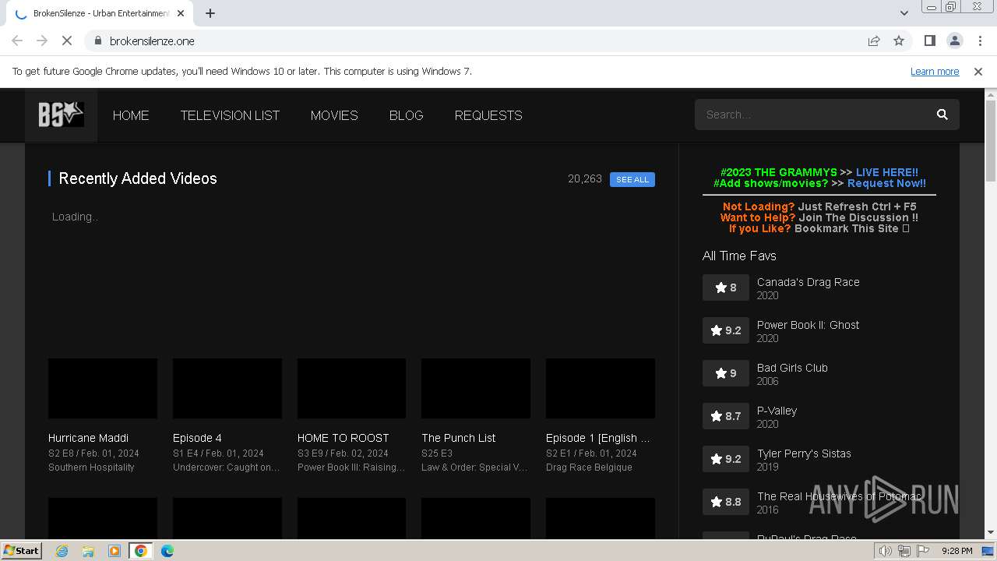
Task: Stop loading the page
Action: (67, 41)
